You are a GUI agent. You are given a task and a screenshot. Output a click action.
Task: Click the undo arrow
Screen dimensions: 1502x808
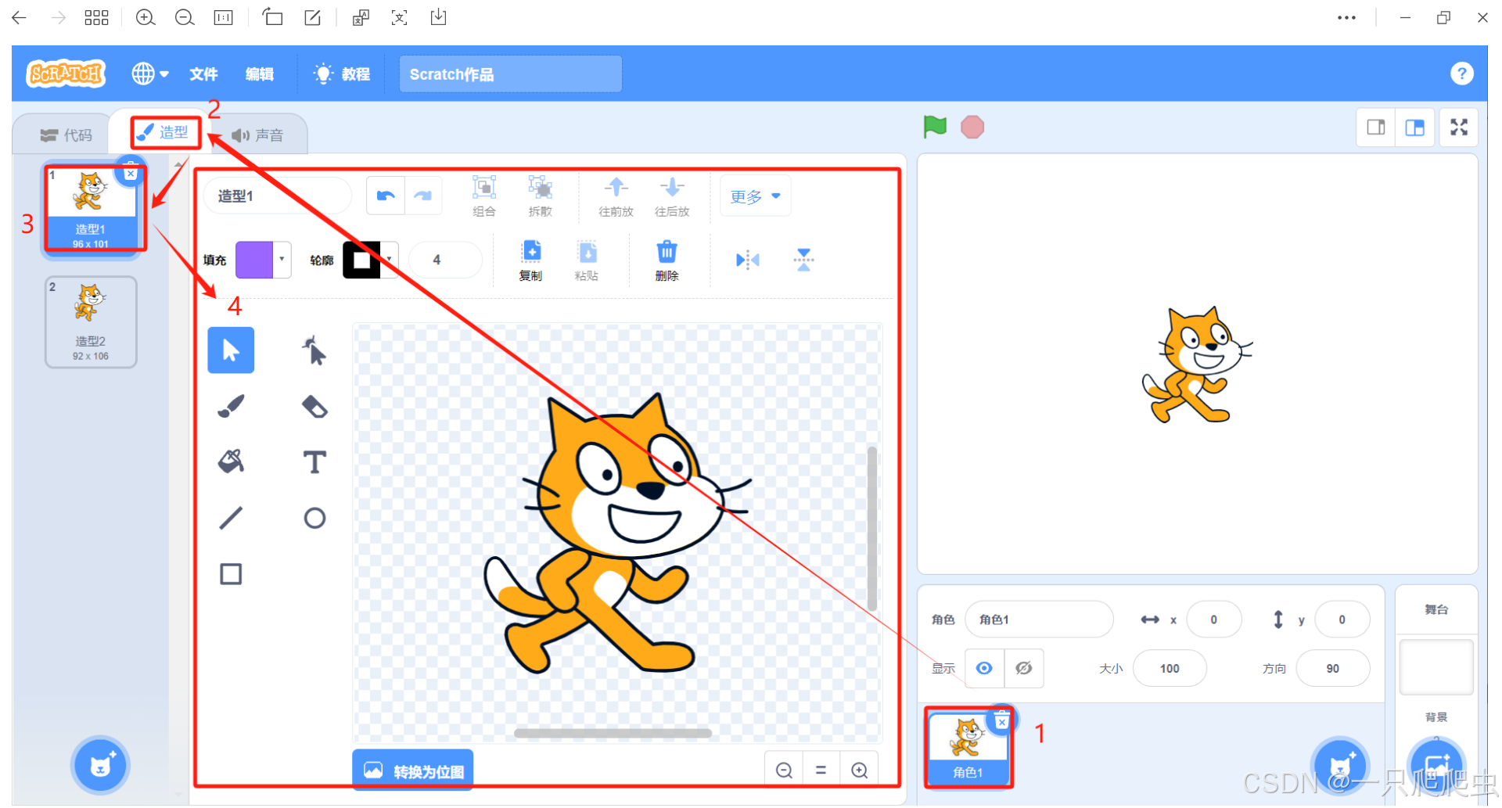click(x=386, y=196)
